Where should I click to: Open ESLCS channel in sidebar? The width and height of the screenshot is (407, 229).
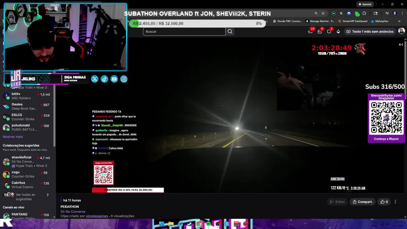[x=27, y=117]
